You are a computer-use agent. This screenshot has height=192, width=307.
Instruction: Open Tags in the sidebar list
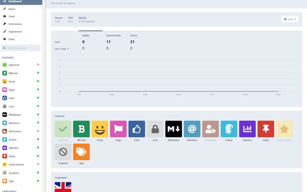pos(21,181)
